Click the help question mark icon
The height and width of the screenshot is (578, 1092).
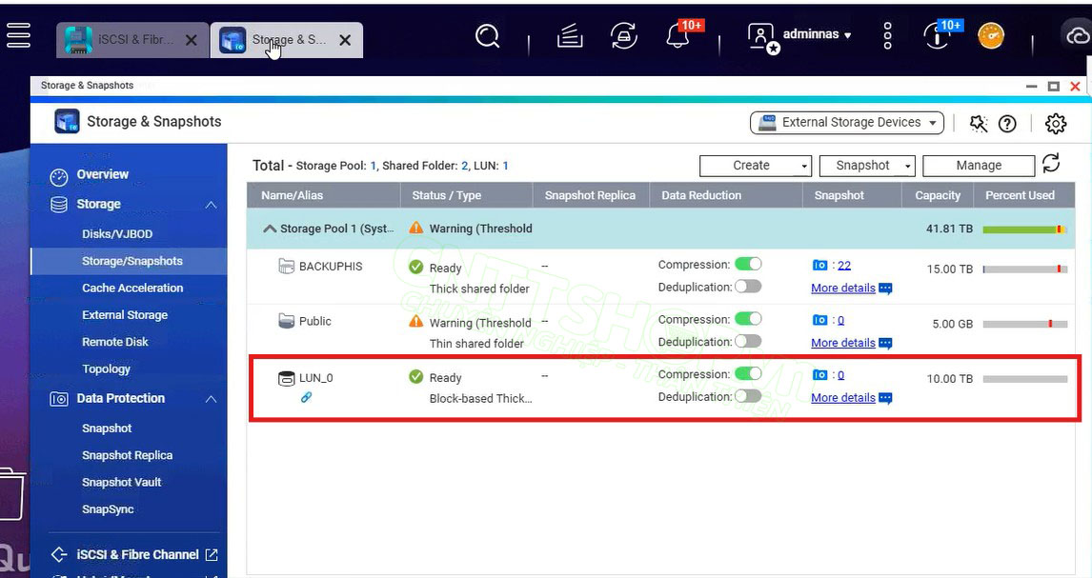1007,123
